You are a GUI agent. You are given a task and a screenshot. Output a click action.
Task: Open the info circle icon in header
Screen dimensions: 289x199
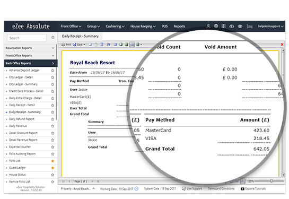click(216, 26)
